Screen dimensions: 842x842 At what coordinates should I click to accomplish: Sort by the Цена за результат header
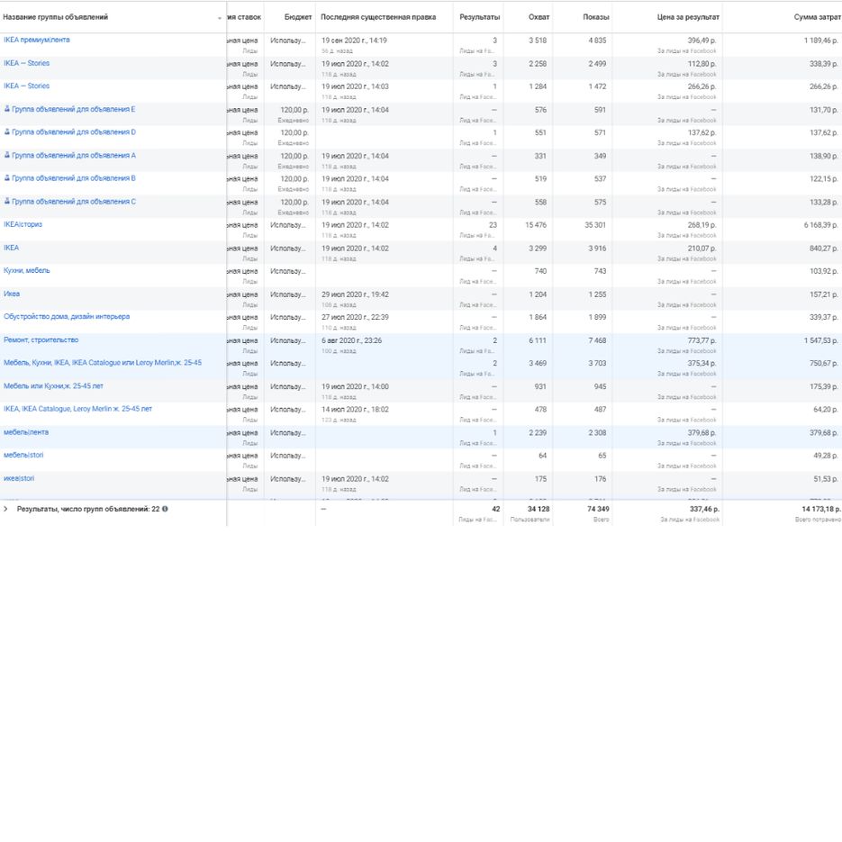tap(688, 17)
